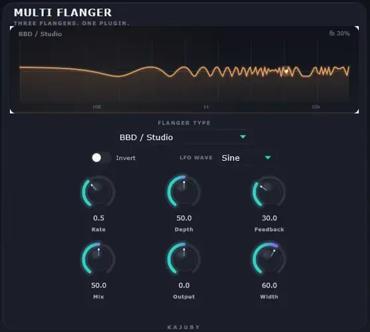Viewport: 370px width, 332px height.
Task: Click the '1k' frequency axis label
Action: pos(206,107)
